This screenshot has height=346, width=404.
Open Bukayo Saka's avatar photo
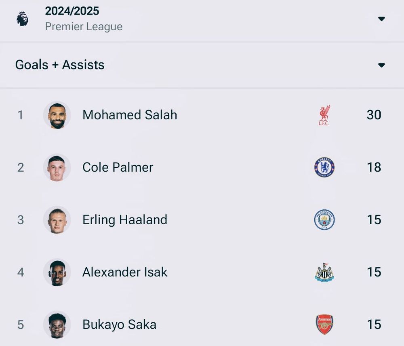[x=57, y=325]
